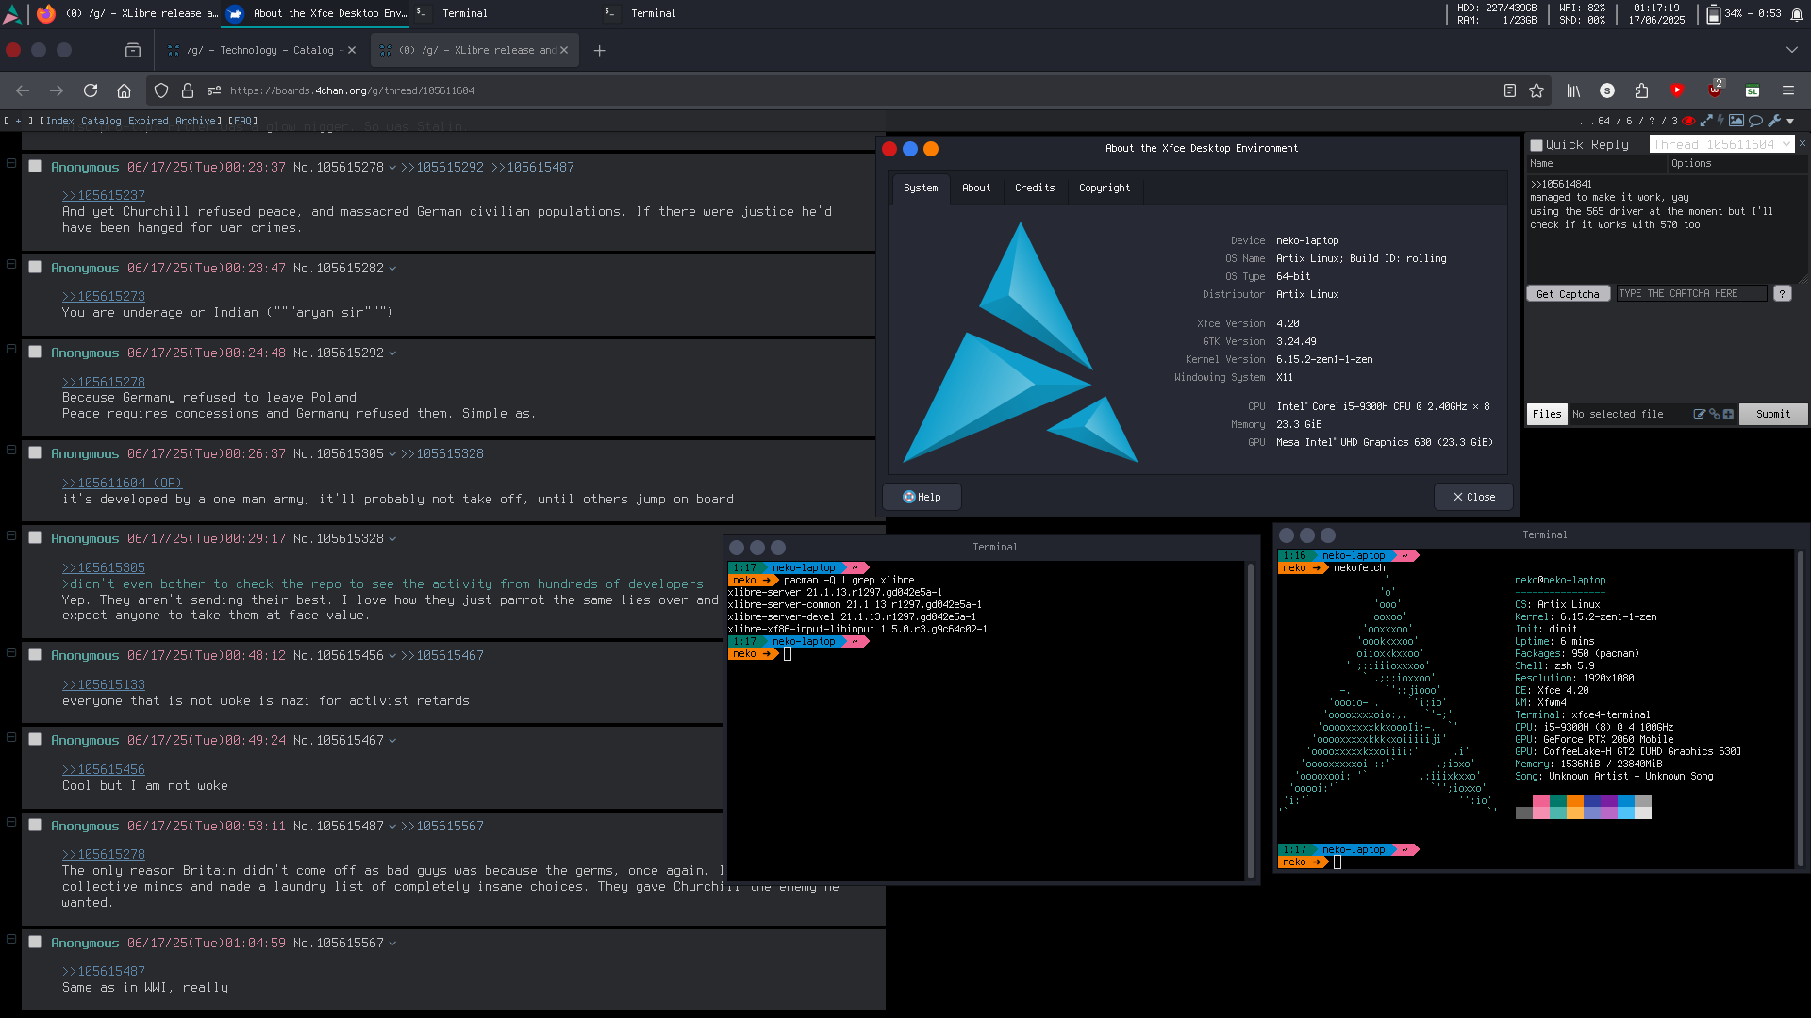Screen dimensions: 1811x1018
Task: Open the menu arrow on post No.105615278
Action: pos(392,168)
